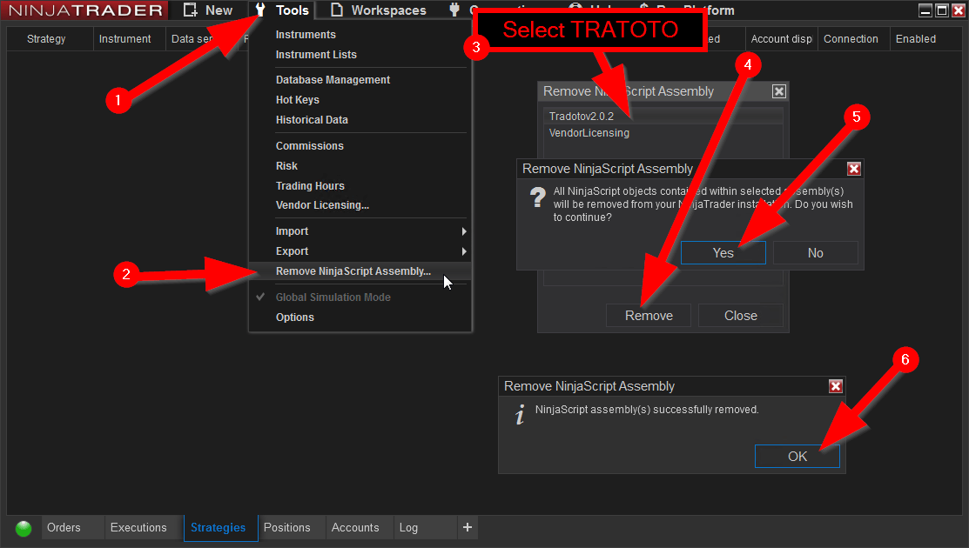Image resolution: width=969 pixels, height=548 pixels.
Task: Add a new tab with plus icon
Action: click(468, 527)
